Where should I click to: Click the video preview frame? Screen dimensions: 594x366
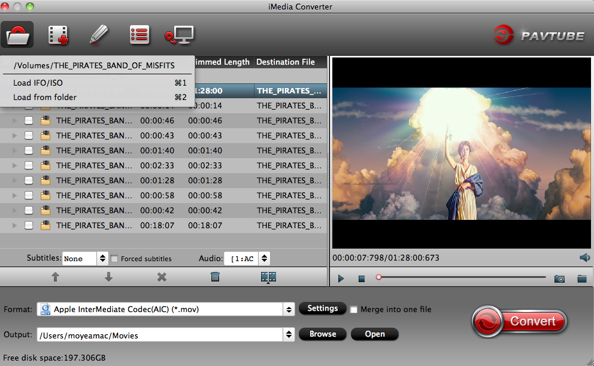click(462, 153)
